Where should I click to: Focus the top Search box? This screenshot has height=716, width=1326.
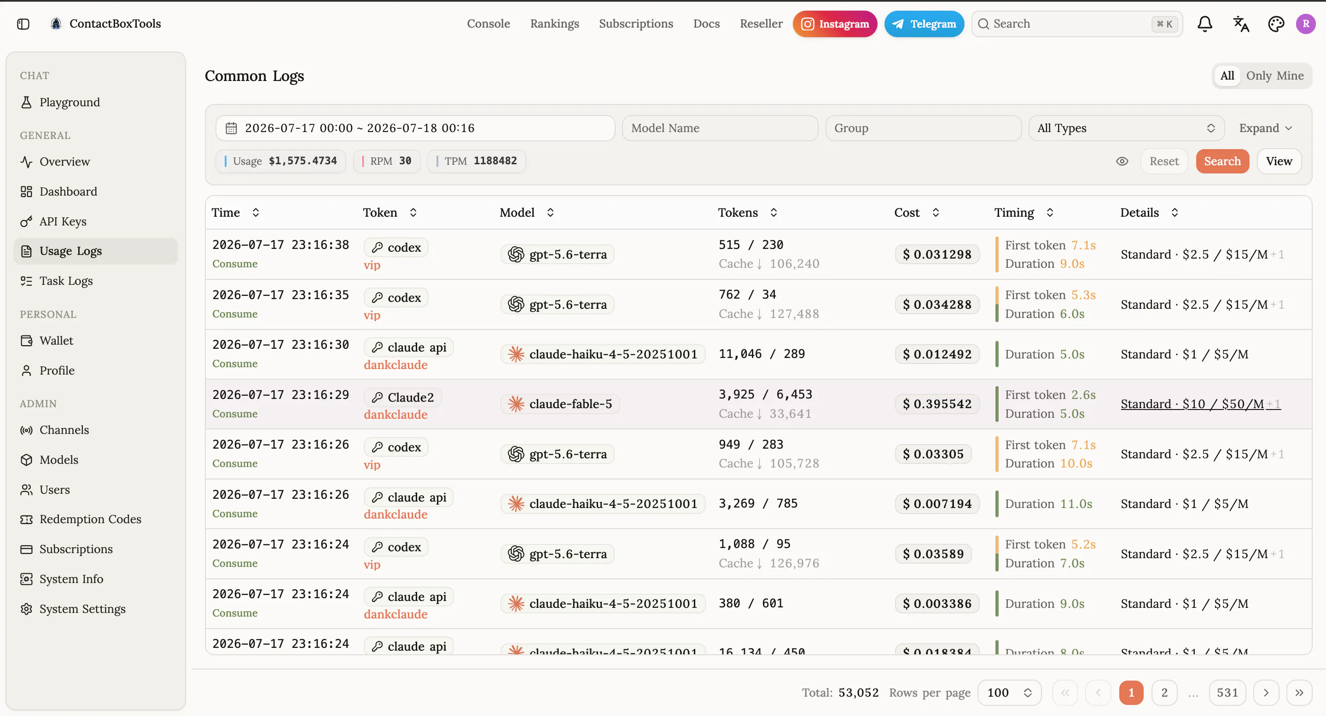coord(1077,23)
